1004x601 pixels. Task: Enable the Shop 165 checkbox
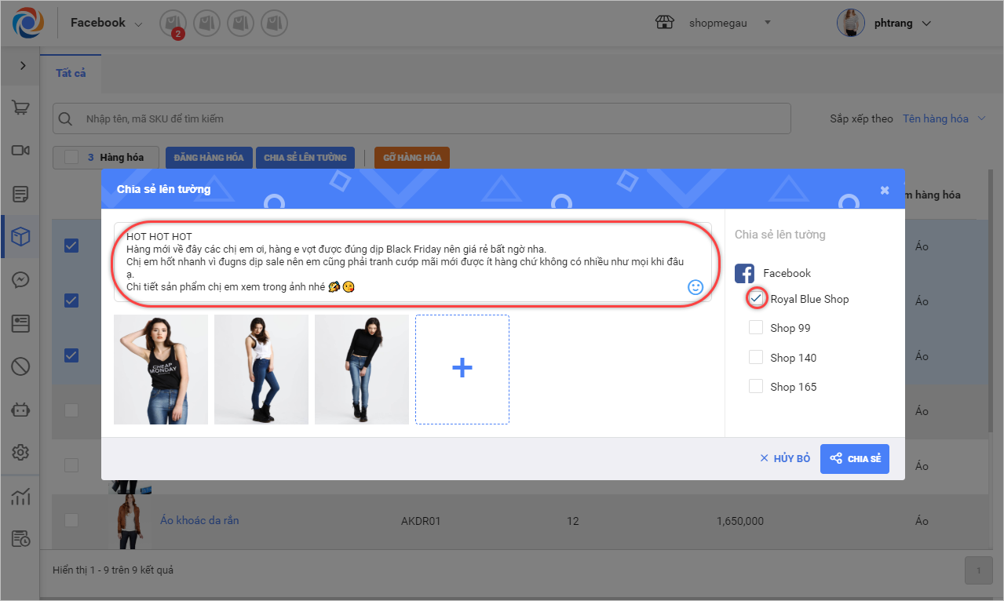(756, 386)
